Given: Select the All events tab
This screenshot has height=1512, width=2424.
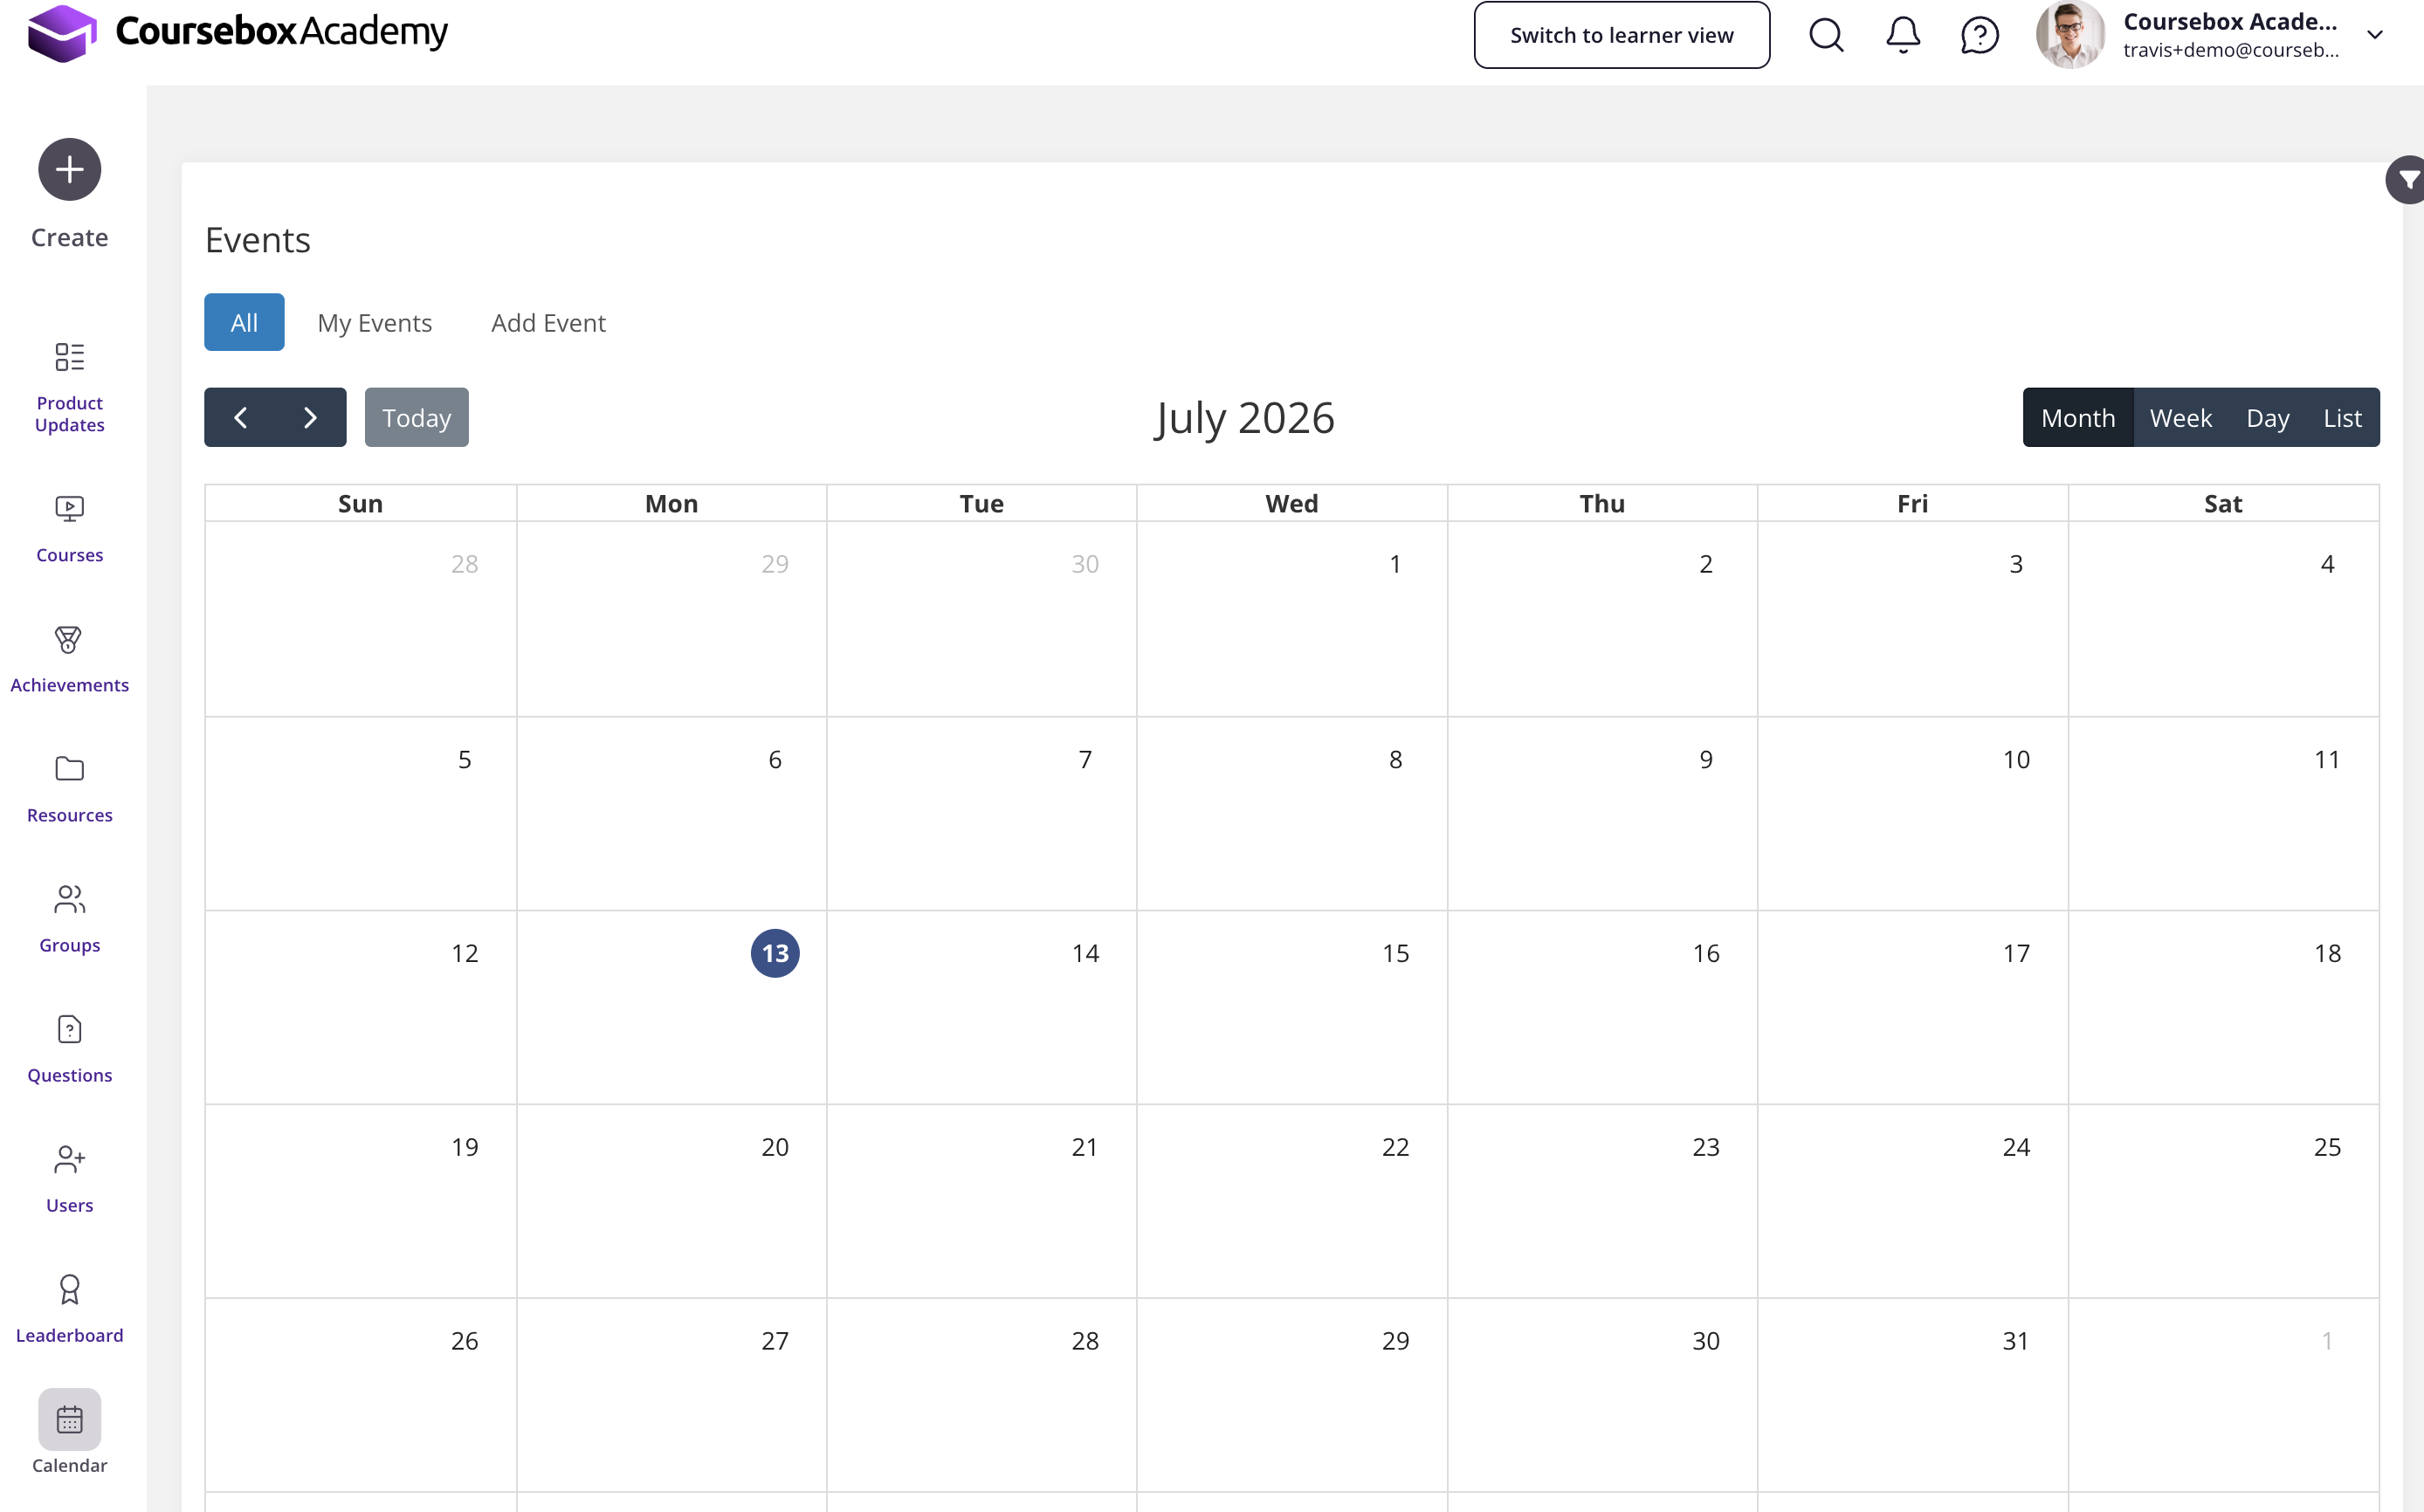Looking at the screenshot, I should pyautogui.click(x=244, y=322).
